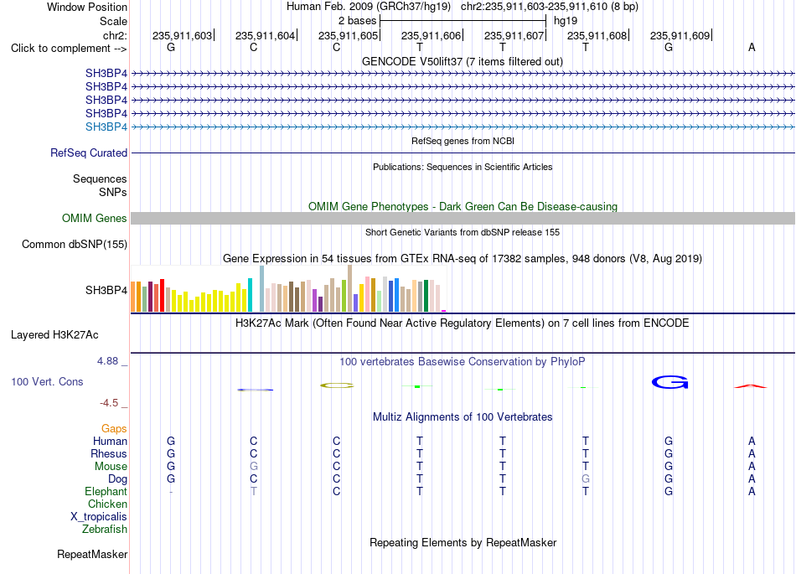Click the H3K27Ac Mark ENCODE title

coord(463,323)
